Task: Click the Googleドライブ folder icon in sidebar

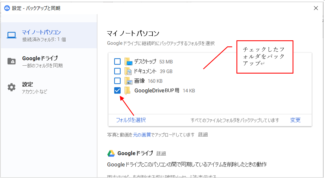Action: pos(11,61)
